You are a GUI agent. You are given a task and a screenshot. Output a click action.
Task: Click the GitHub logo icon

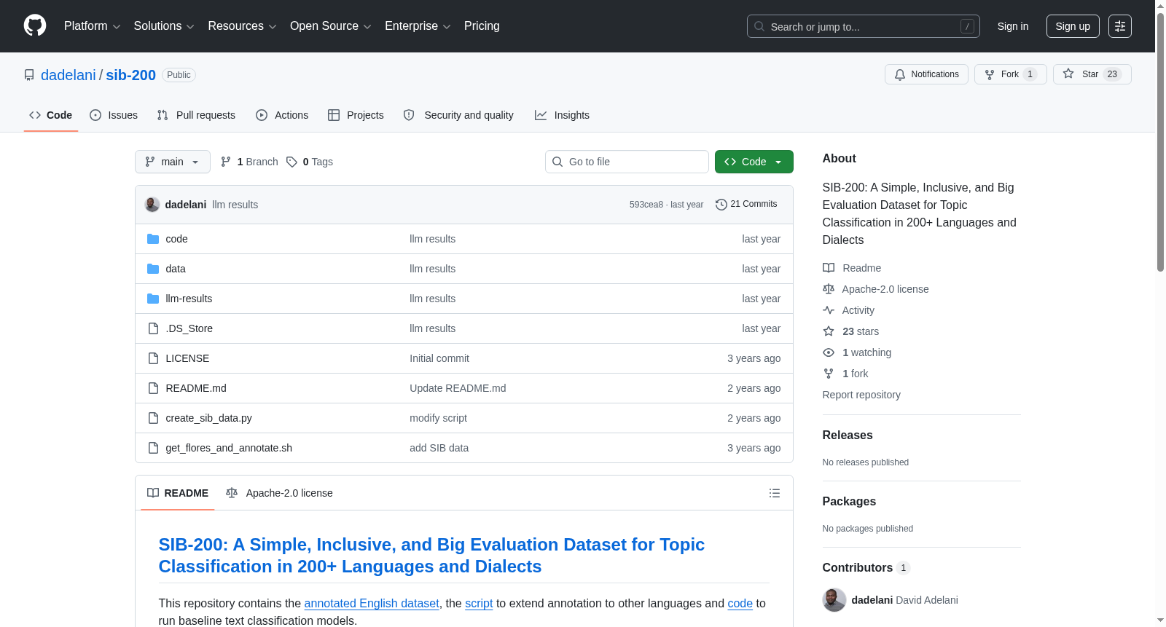35,26
